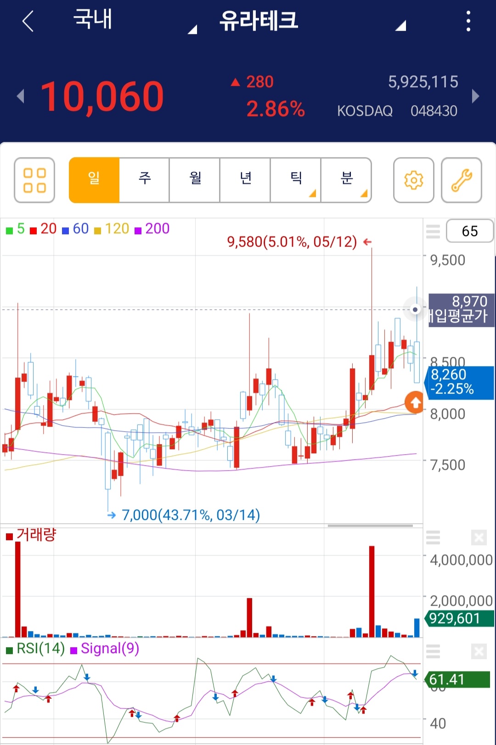Open the price chart panel menu handle

click(x=433, y=231)
